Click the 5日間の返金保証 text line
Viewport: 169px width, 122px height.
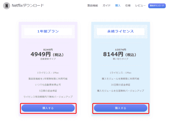pyautogui.click(x=48, y=90)
